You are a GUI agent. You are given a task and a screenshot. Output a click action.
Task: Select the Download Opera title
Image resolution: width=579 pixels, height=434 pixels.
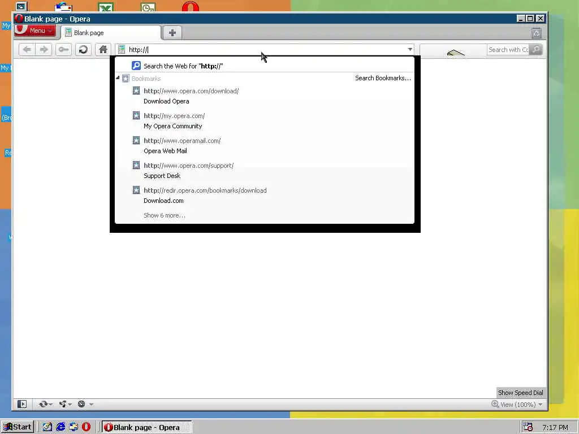(x=166, y=101)
